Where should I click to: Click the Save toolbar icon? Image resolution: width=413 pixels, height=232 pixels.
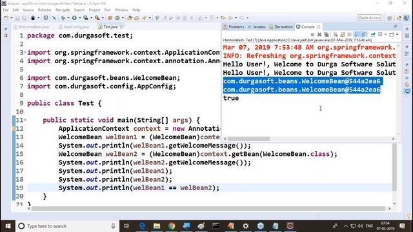point(17,18)
